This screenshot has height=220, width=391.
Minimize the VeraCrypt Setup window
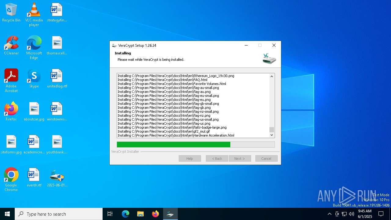click(246, 45)
